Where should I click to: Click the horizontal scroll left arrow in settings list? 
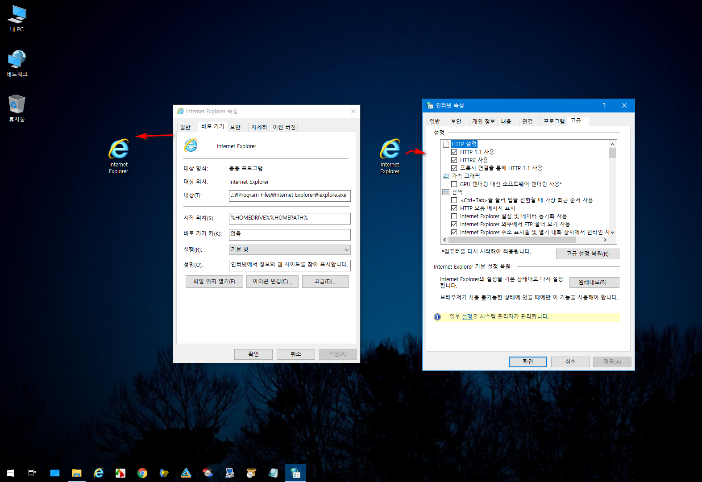click(444, 240)
